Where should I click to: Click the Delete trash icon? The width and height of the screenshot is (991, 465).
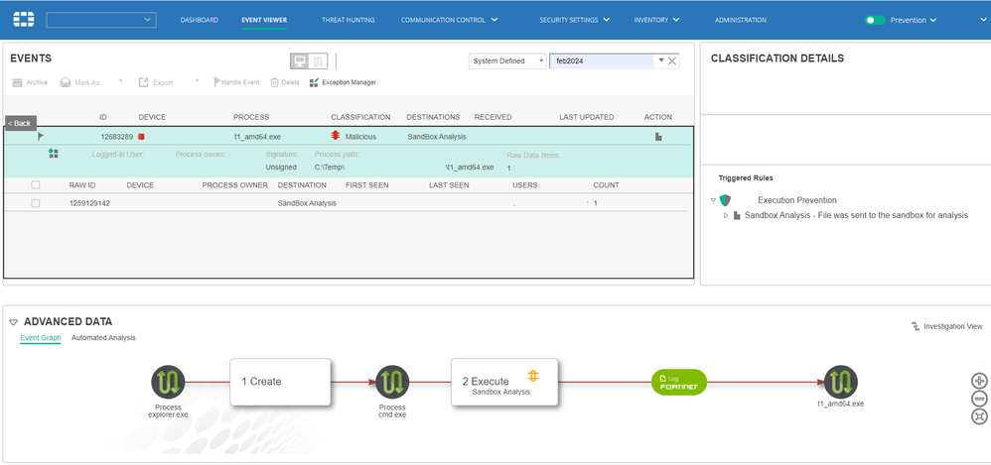(275, 82)
